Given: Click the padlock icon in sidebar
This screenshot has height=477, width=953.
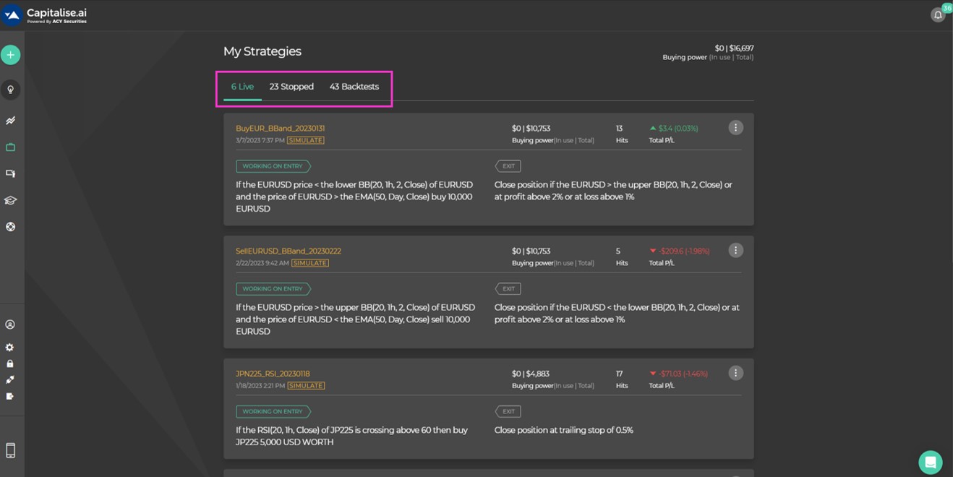Looking at the screenshot, I should coord(10,364).
